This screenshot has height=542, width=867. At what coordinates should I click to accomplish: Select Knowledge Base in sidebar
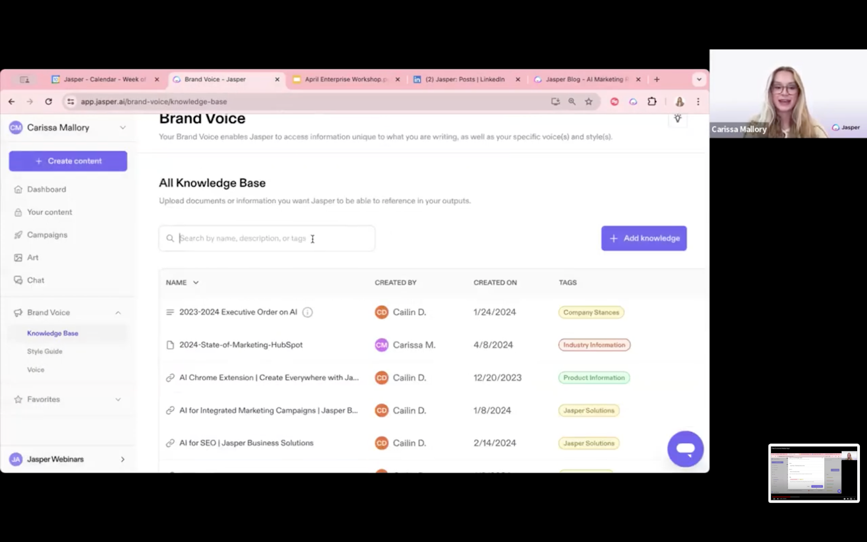pos(53,333)
